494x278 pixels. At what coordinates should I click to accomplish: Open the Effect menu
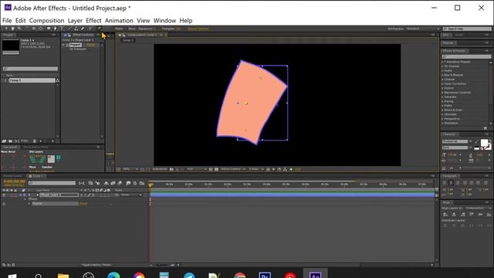[x=93, y=21]
